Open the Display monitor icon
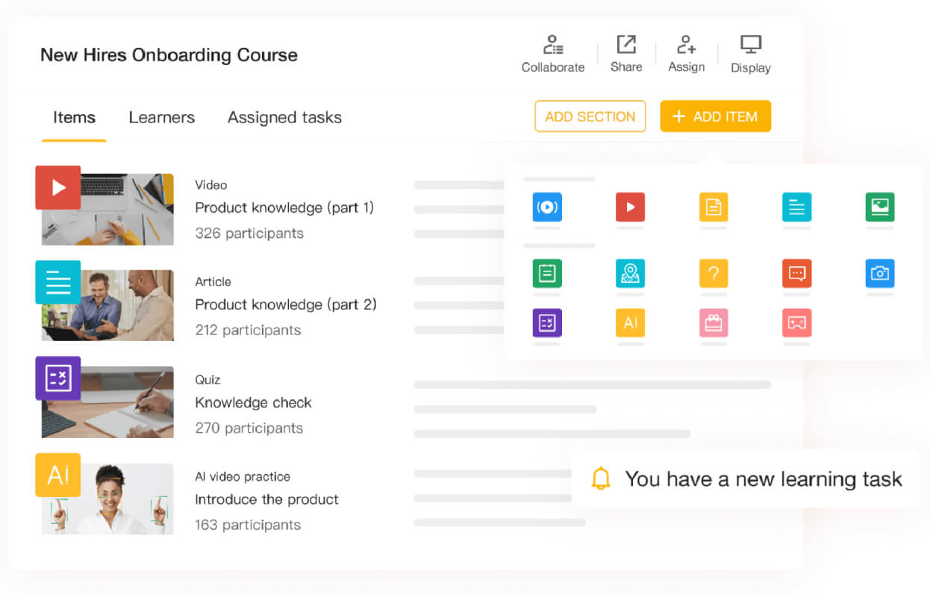 click(751, 45)
